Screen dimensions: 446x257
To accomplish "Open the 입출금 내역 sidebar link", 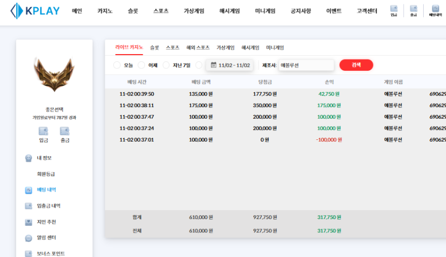I will [49, 206].
